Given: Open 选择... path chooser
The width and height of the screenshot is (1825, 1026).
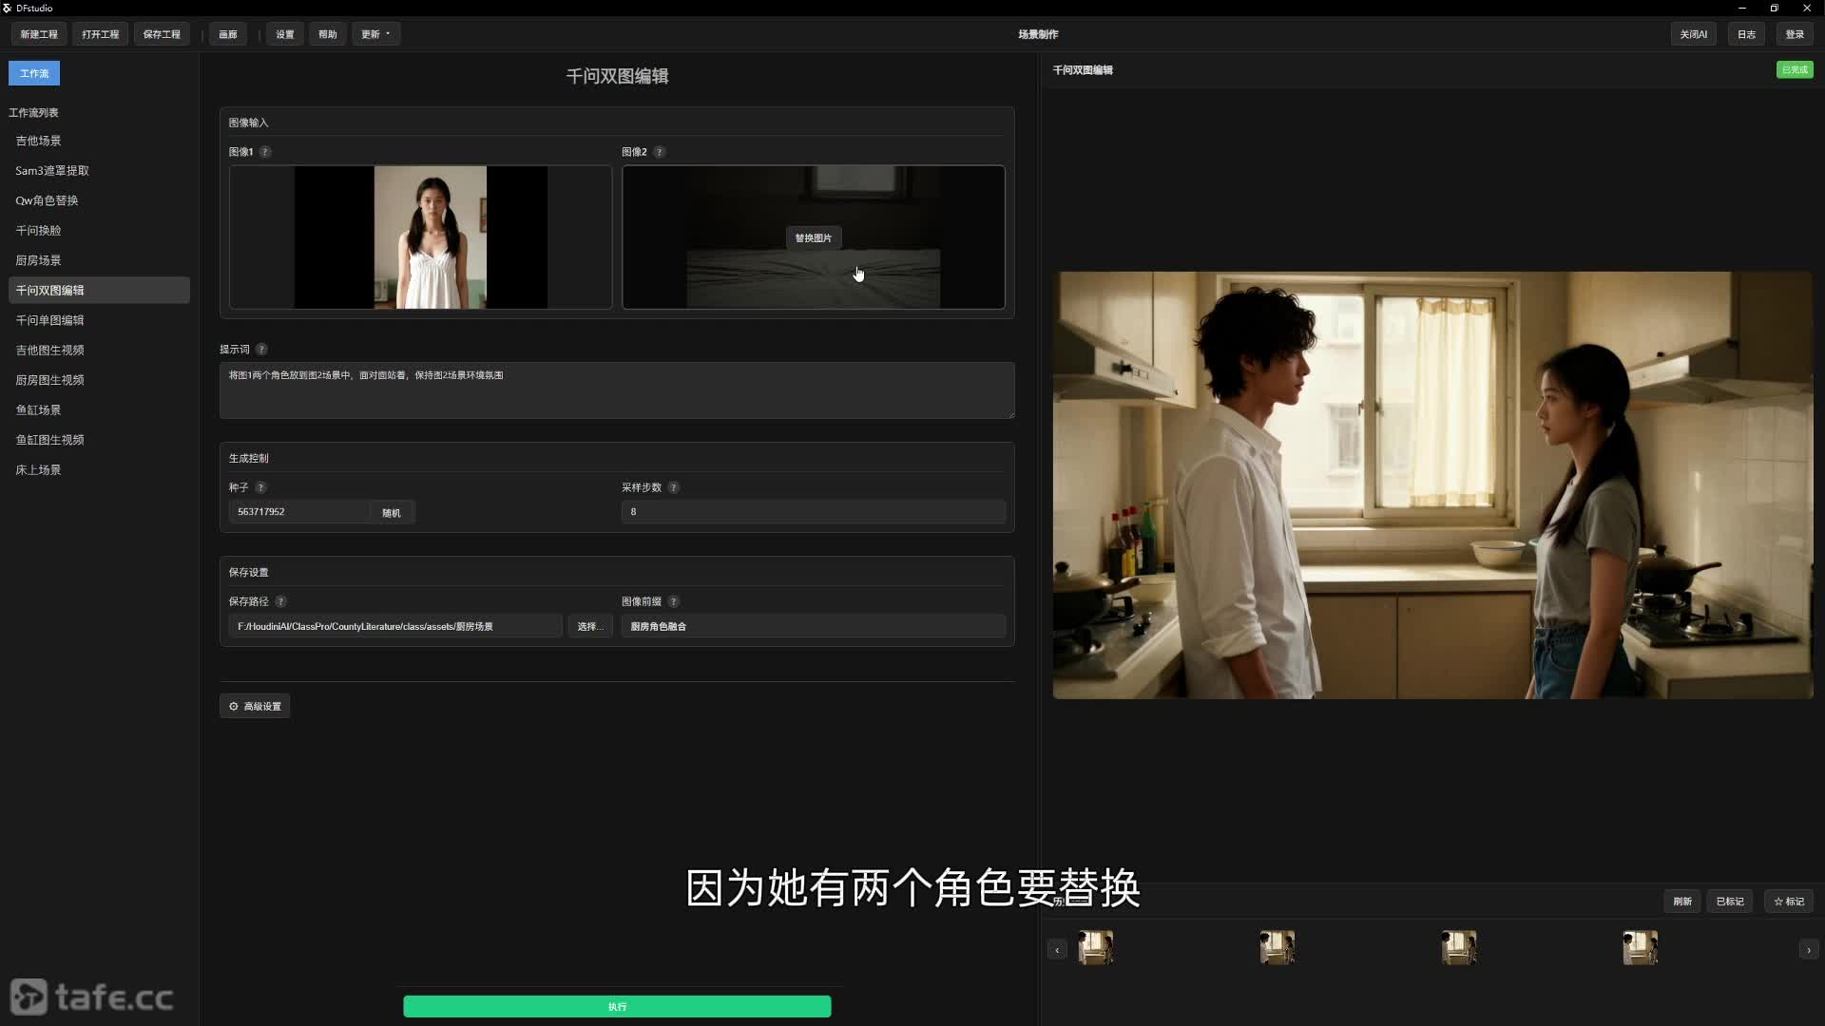Looking at the screenshot, I should pyautogui.click(x=589, y=626).
